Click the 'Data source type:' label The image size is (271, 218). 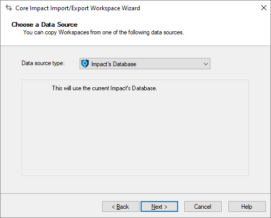pyautogui.click(x=43, y=63)
